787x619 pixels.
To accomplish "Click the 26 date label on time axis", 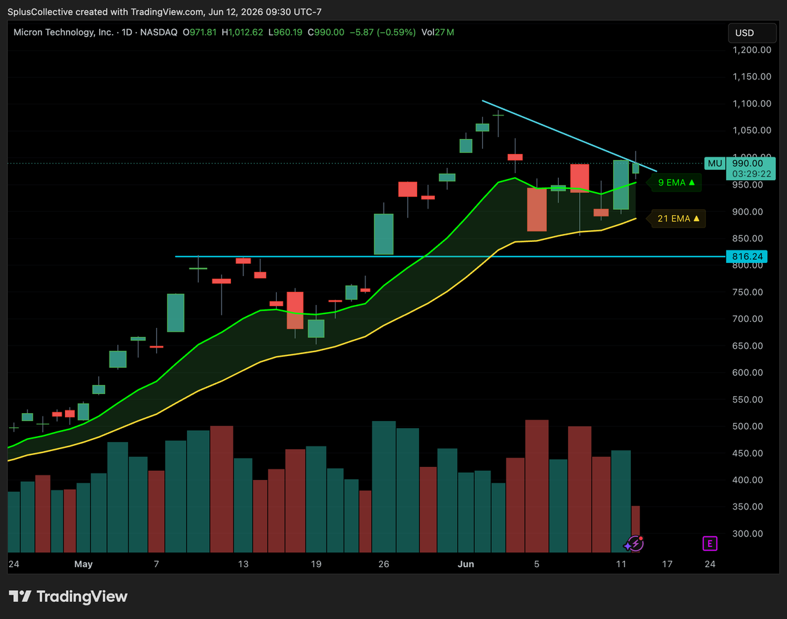I will coord(384,564).
